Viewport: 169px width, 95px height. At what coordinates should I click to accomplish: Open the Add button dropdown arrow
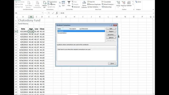pyautogui.click(x=116, y=29)
